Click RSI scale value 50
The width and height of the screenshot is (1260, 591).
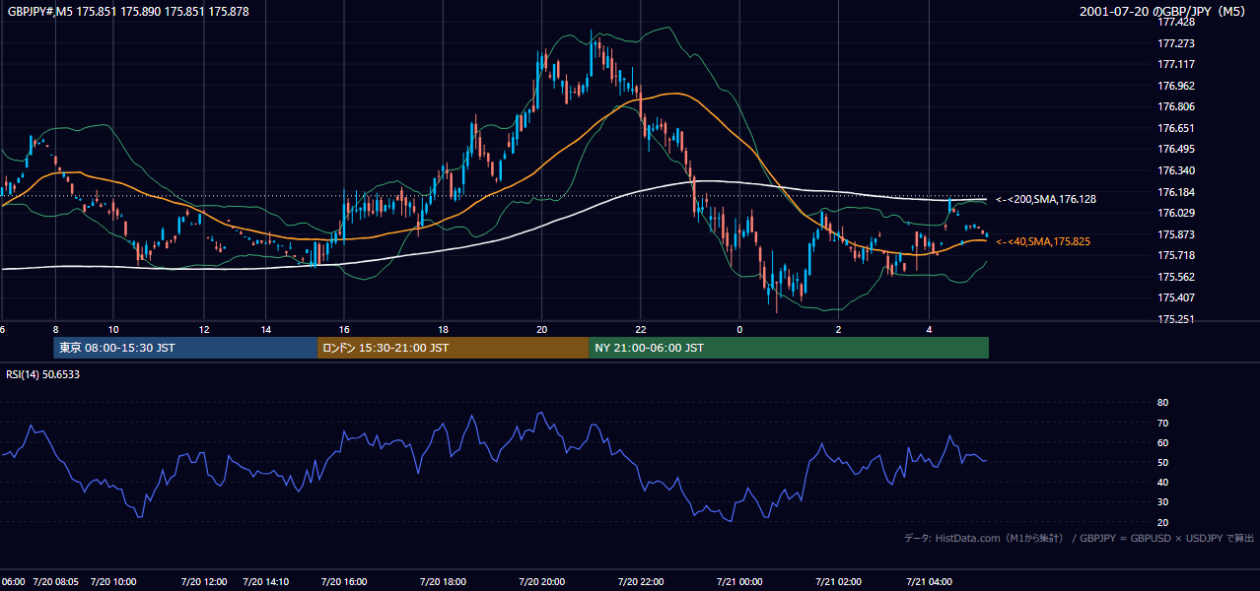[x=1162, y=462]
